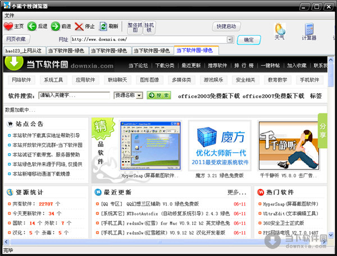Viewport: 337px width, 256px height.
Task: Go forward with the green right arrow
Action: point(56,26)
